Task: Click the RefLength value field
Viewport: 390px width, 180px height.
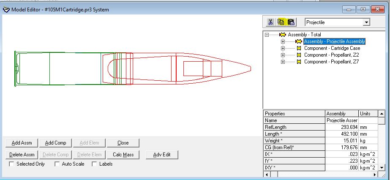Action: click(x=341, y=127)
